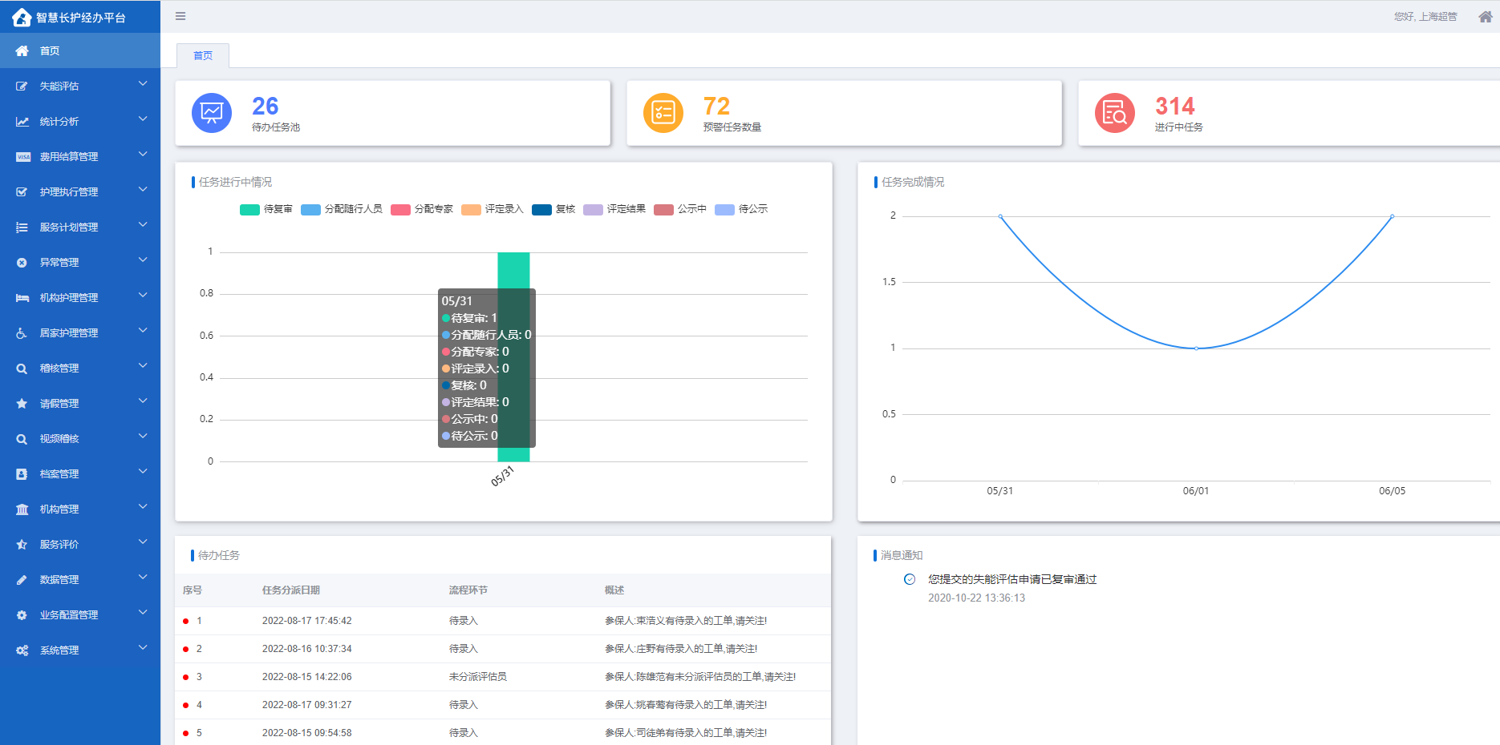Expand the 失能评估 menu chevron
The width and height of the screenshot is (1500, 745).
coord(143,83)
